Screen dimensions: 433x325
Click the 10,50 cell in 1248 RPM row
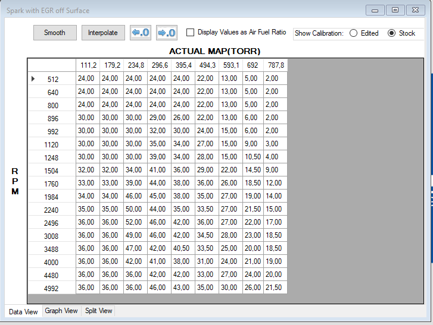click(x=253, y=157)
